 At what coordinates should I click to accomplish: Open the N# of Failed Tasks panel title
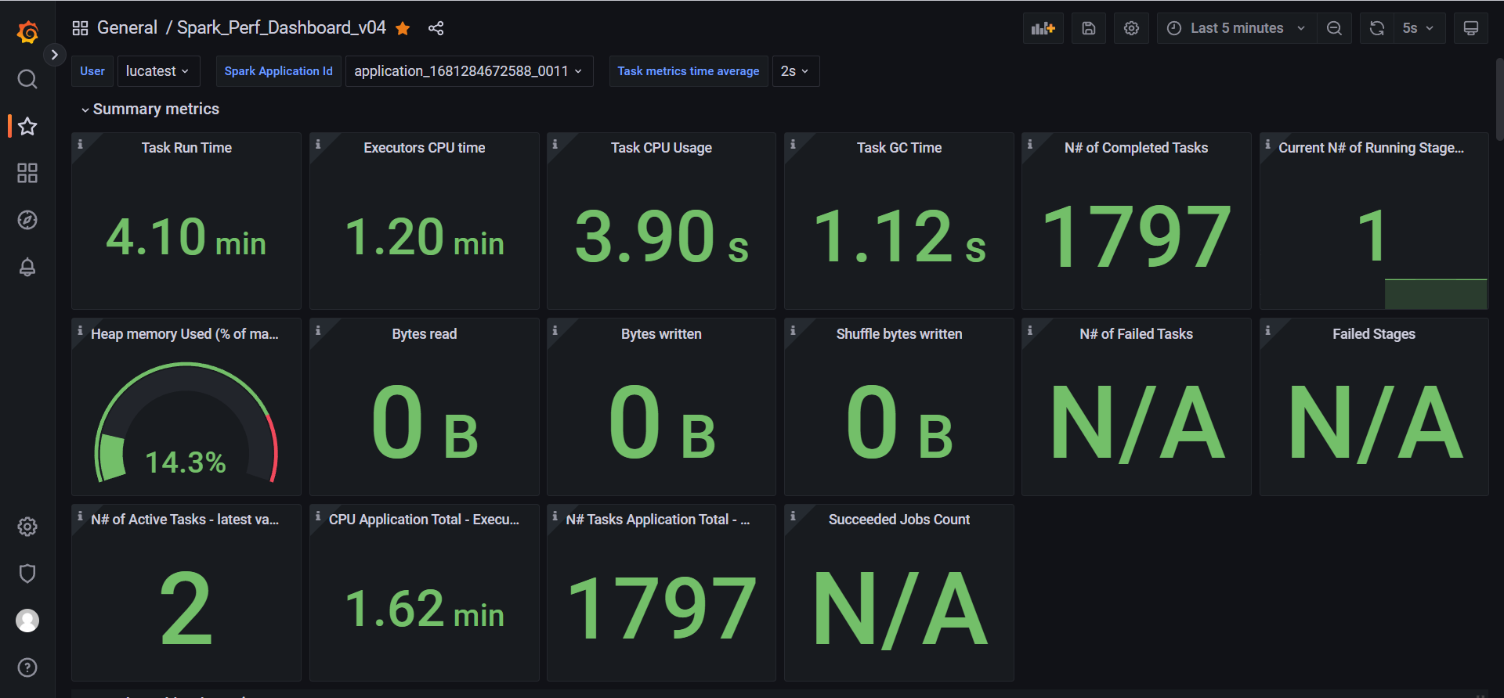click(x=1136, y=334)
